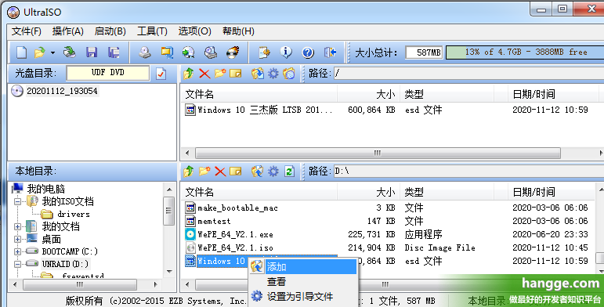Sort the local pane by 文件名 column
This screenshot has width=604, height=307.
259,192
